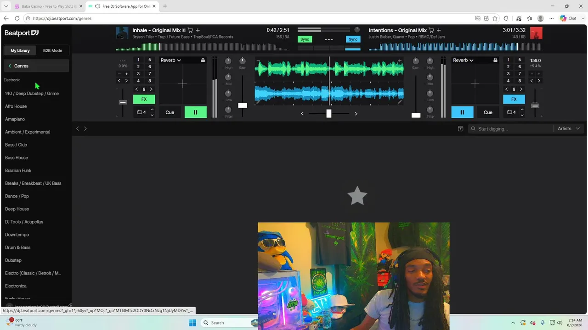The height and width of the screenshot is (330, 588).
Task: Nudge crossfader right with arrow
Action: (356, 114)
